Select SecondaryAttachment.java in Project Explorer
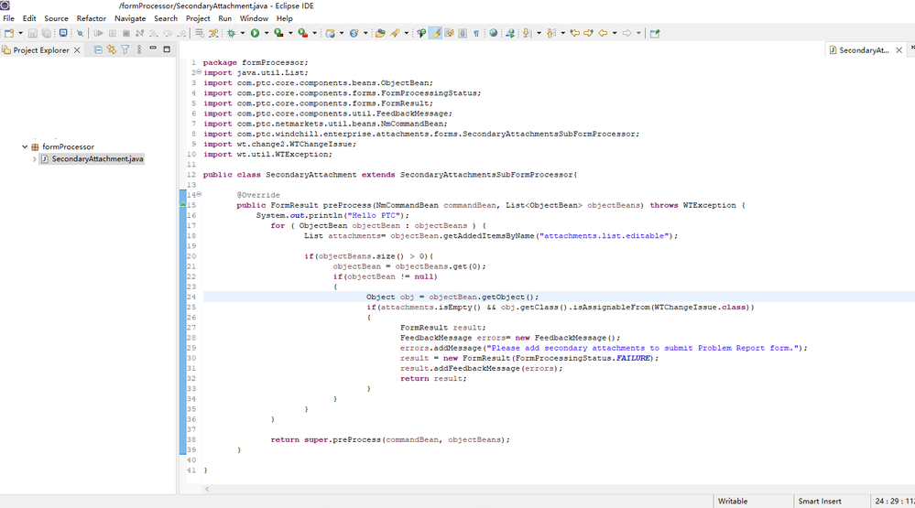915x508 pixels. pyautogui.click(x=97, y=159)
